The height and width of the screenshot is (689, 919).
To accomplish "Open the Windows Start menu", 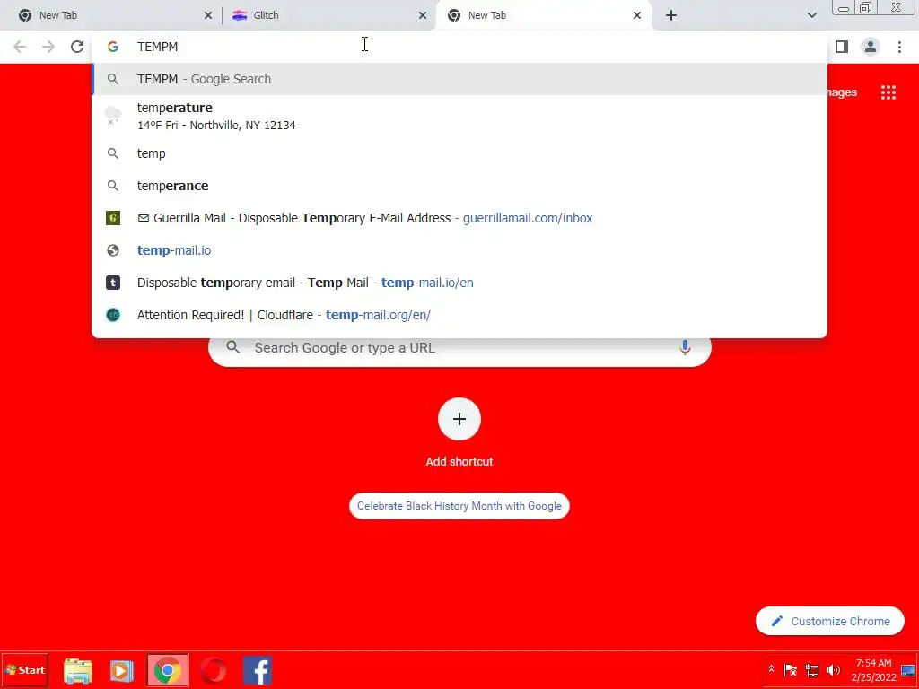I will [x=24, y=670].
